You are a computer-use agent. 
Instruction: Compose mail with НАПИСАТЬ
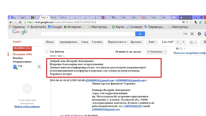coord(22,48)
